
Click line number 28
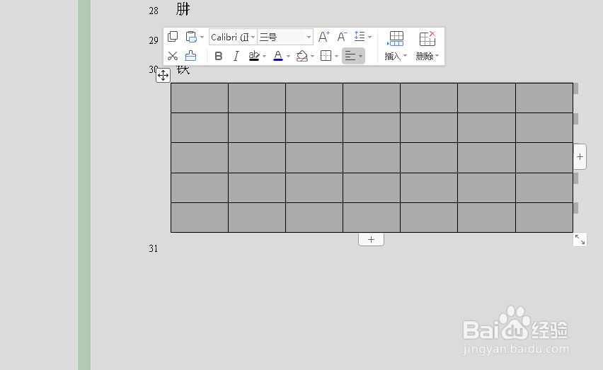click(154, 11)
